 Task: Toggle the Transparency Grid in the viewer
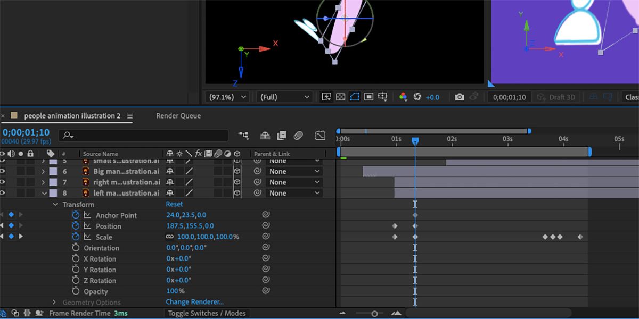pos(341,97)
